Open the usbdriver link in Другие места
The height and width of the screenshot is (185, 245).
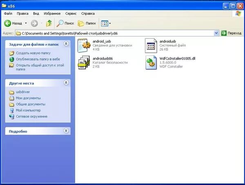pos(23,92)
